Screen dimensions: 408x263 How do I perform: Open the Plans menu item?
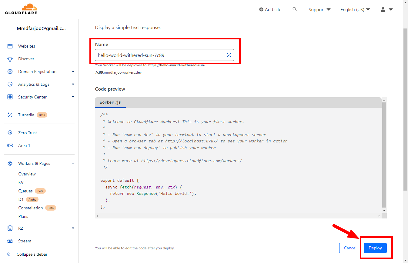[x=23, y=216]
